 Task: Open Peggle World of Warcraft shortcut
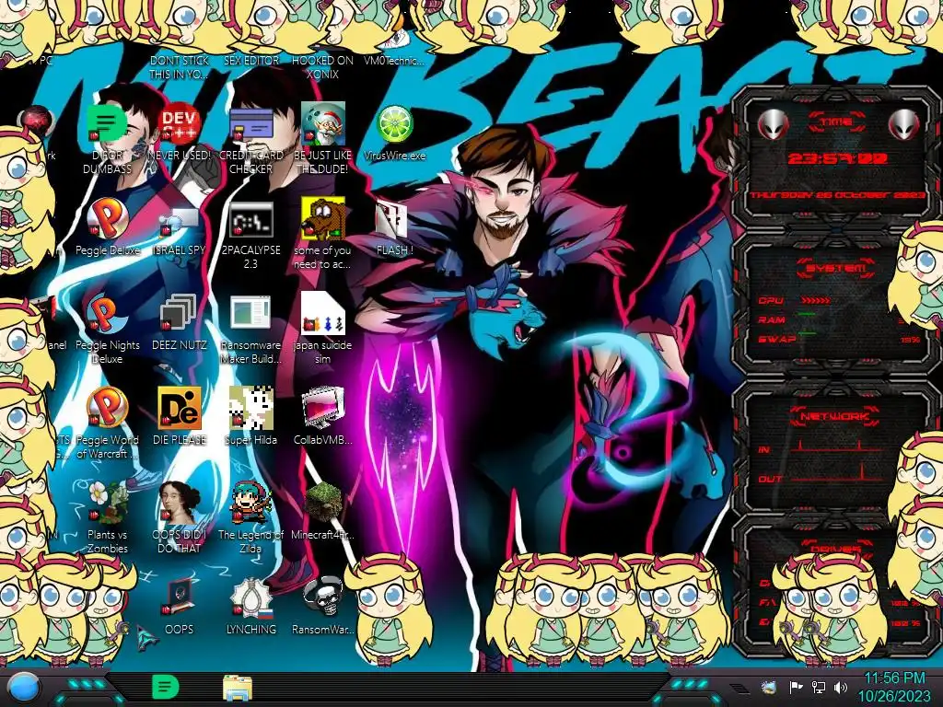pos(107,408)
